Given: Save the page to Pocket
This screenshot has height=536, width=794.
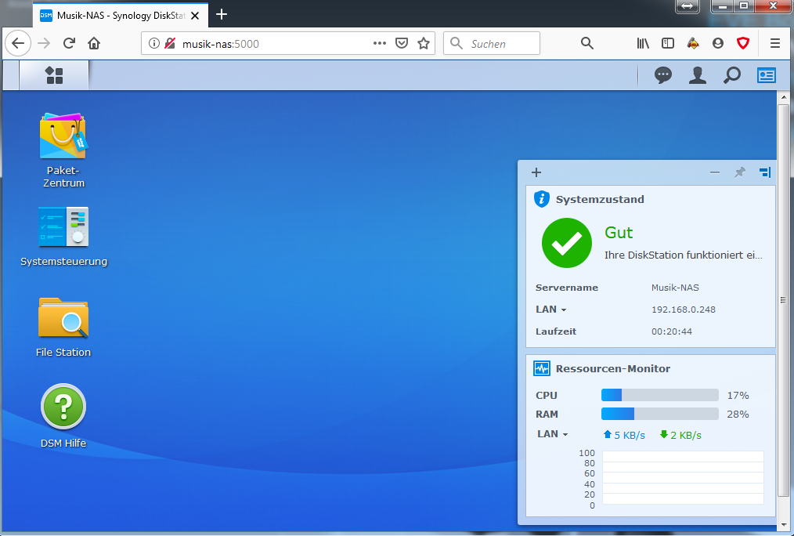Looking at the screenshot, I should [402, 44].
